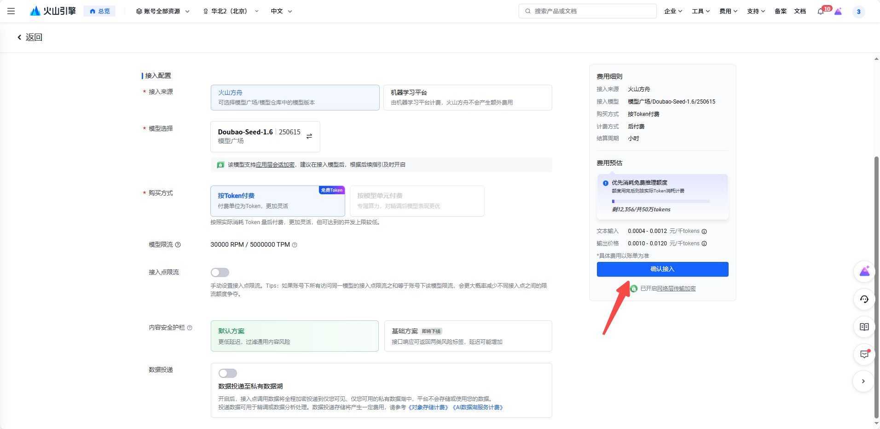
Task: Click 返回 to go back
Action: tap(30, 37)
